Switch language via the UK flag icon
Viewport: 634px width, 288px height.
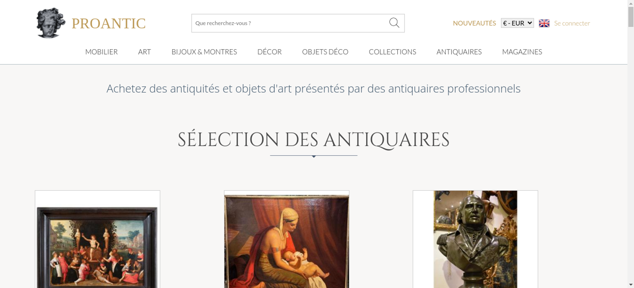pos(544,23)
